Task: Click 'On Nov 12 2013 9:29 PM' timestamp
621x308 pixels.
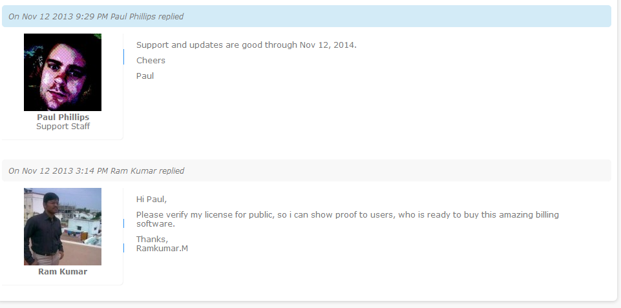Action: click(x=58, y=16)
